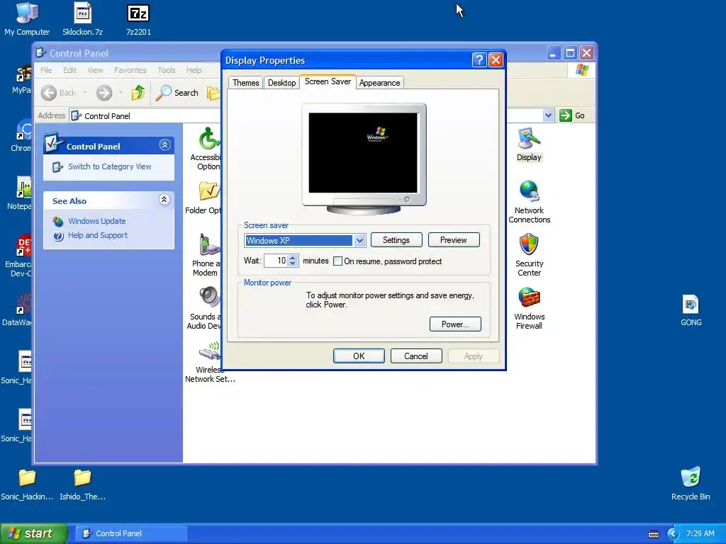Image resolution: width=726 pixels, height=544 pixels.
Task: Open Windows Firewall icon
Action: (529, 309)
